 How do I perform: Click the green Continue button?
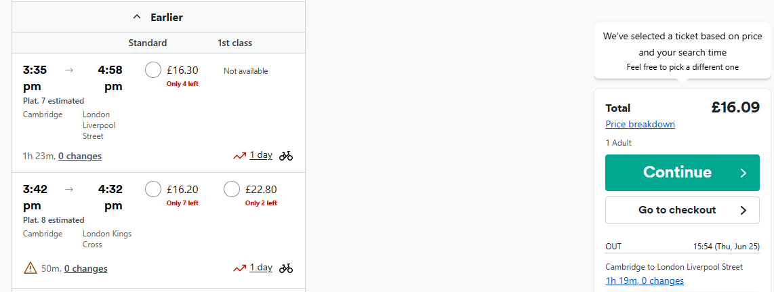[x=683, y=173]
